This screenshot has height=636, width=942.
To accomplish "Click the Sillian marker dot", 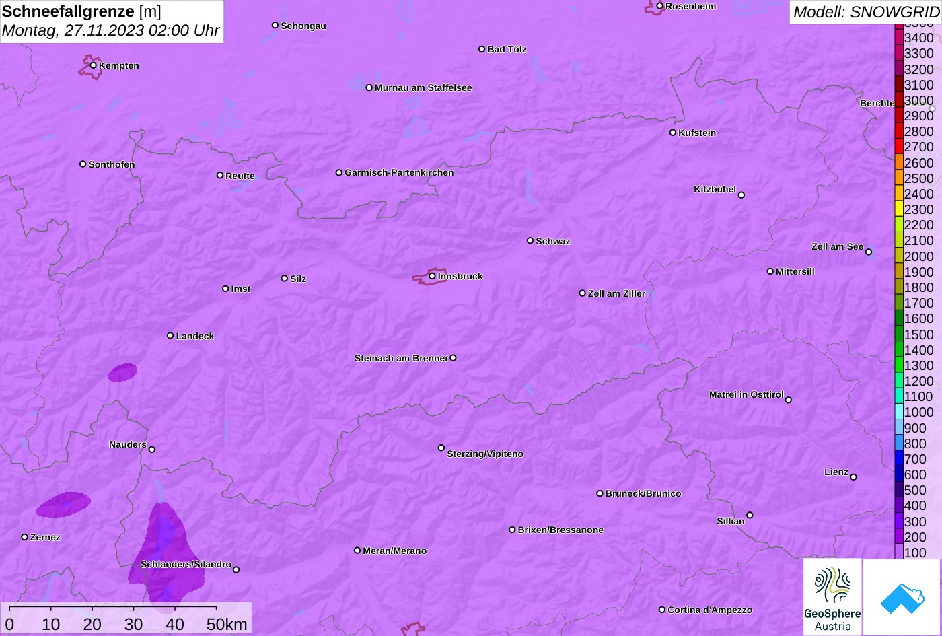I will point(750,516).
